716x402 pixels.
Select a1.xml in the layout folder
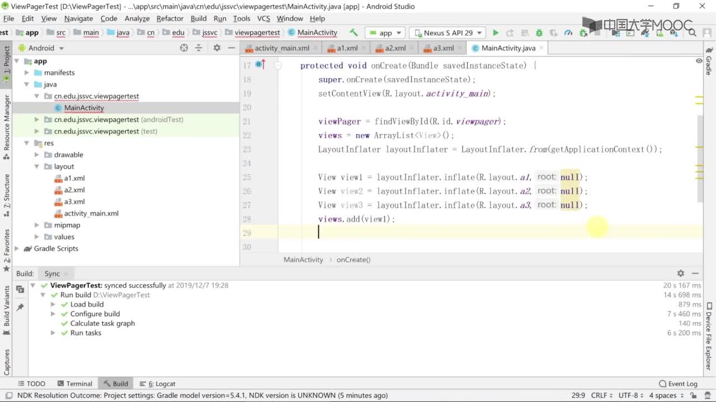click(74, 178)
